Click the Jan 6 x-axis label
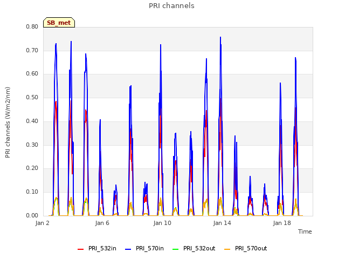Image resolution: width=345 pixels, height=259 pixels. (x=102, y=223)
